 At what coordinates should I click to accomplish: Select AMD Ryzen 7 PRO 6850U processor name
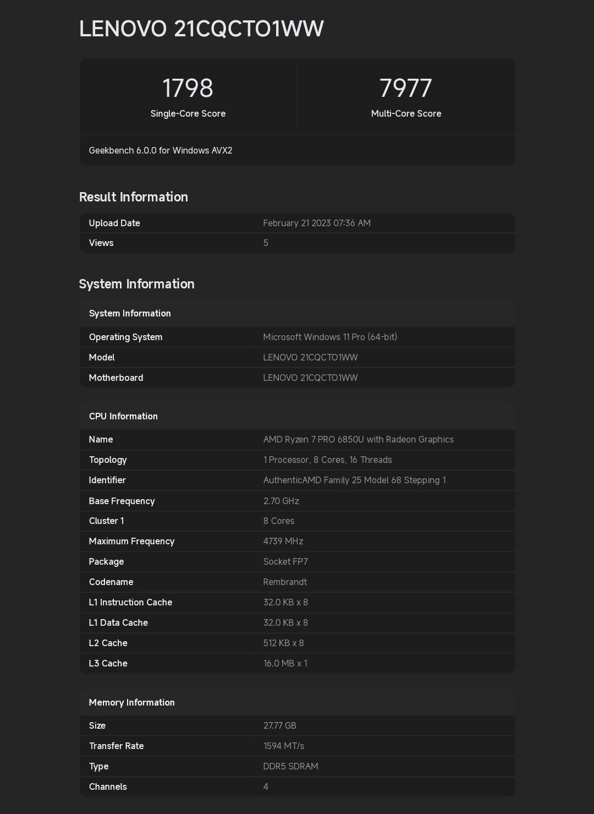pos(359,439)
